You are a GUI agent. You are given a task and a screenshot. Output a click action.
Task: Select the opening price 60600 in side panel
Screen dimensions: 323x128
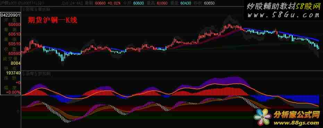pos(14,25)
